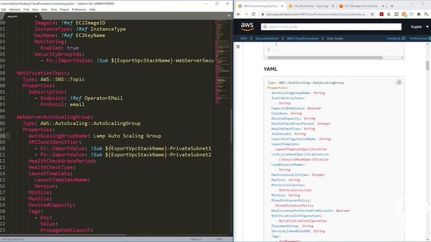Click the AutoScalingGroupName line in editor
Screen dimensions: 431x242
[94, 136]
